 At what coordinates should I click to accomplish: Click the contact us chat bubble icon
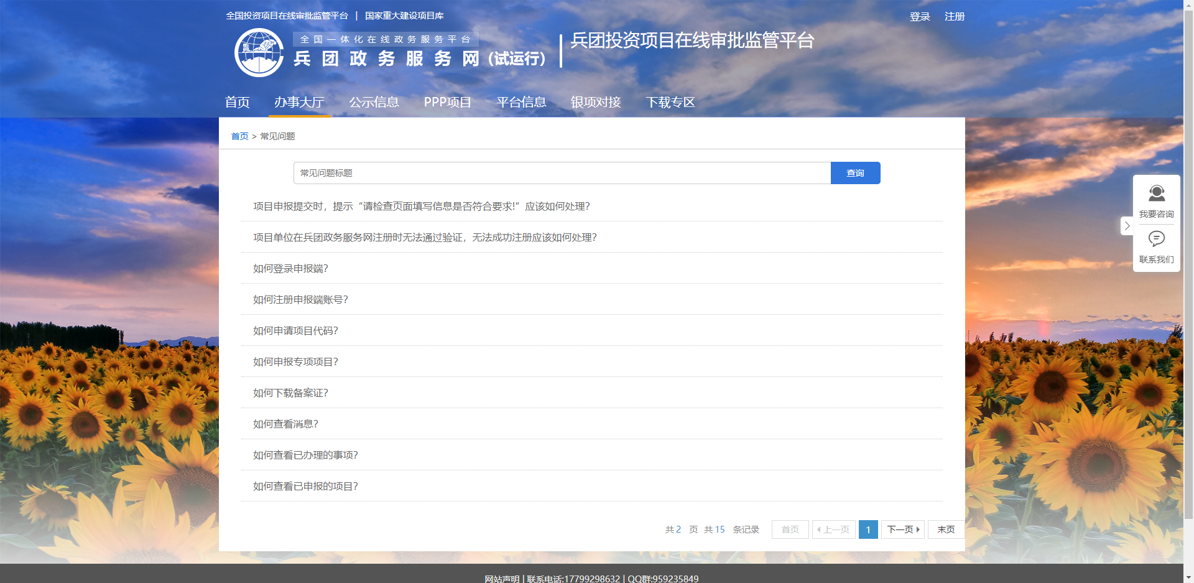coord(1156,239)
